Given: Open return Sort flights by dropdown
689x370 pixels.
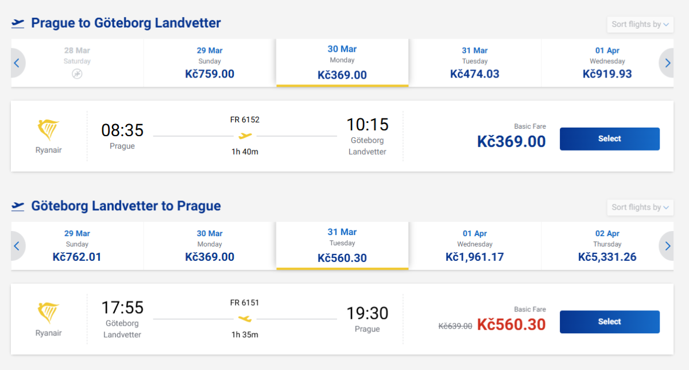Looking at the screenshot, I should pos(640,207).
